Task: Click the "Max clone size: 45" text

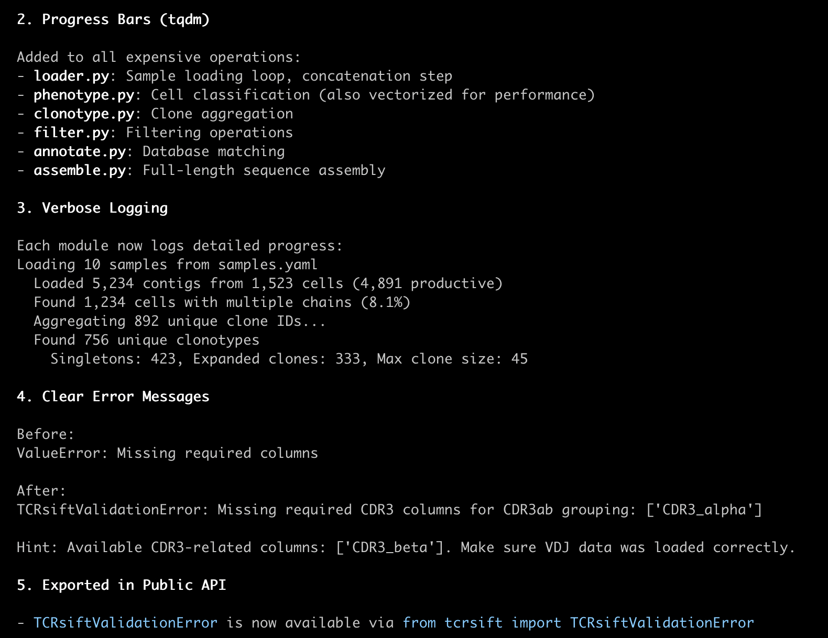Action: click(x=452, y=359)
